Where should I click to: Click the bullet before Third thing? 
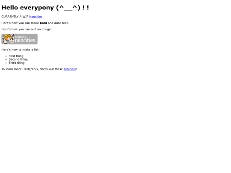(x=6, y=63)
